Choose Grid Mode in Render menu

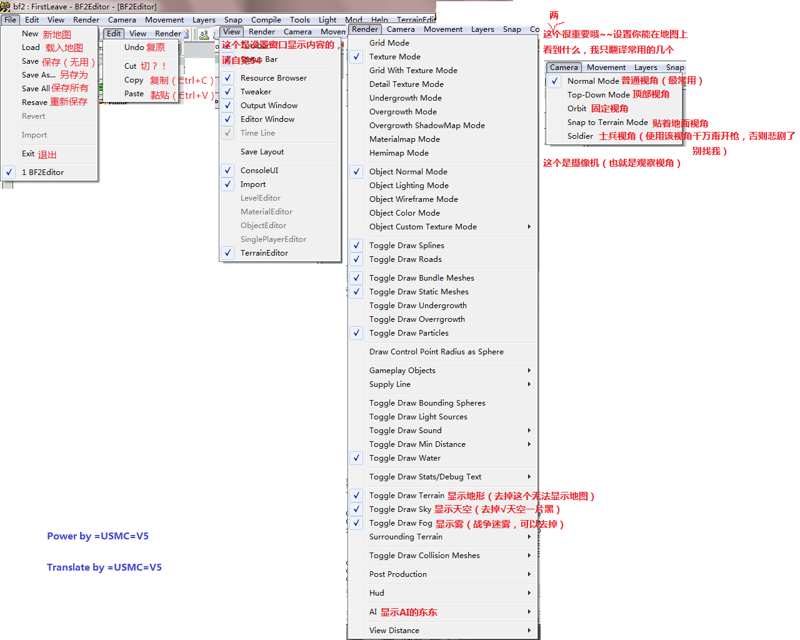coord(442,43)
